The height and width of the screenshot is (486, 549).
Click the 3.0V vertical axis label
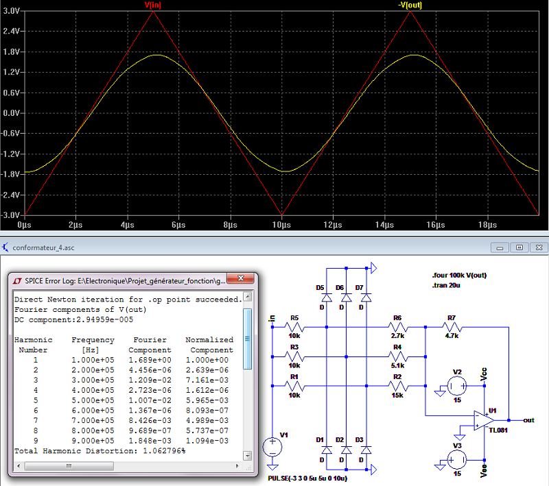coord(11,11)
